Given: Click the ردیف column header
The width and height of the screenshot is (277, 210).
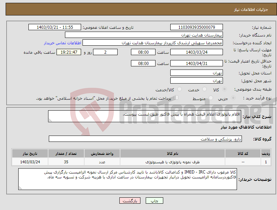Looking at the screenshot, I should click(266, 153).
